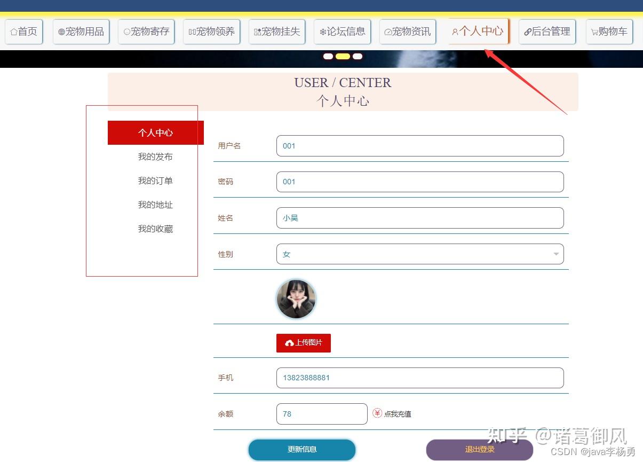Select the middle yellow carousel indicator dot
Screen dimensions: 643x462
click(343, 56)
